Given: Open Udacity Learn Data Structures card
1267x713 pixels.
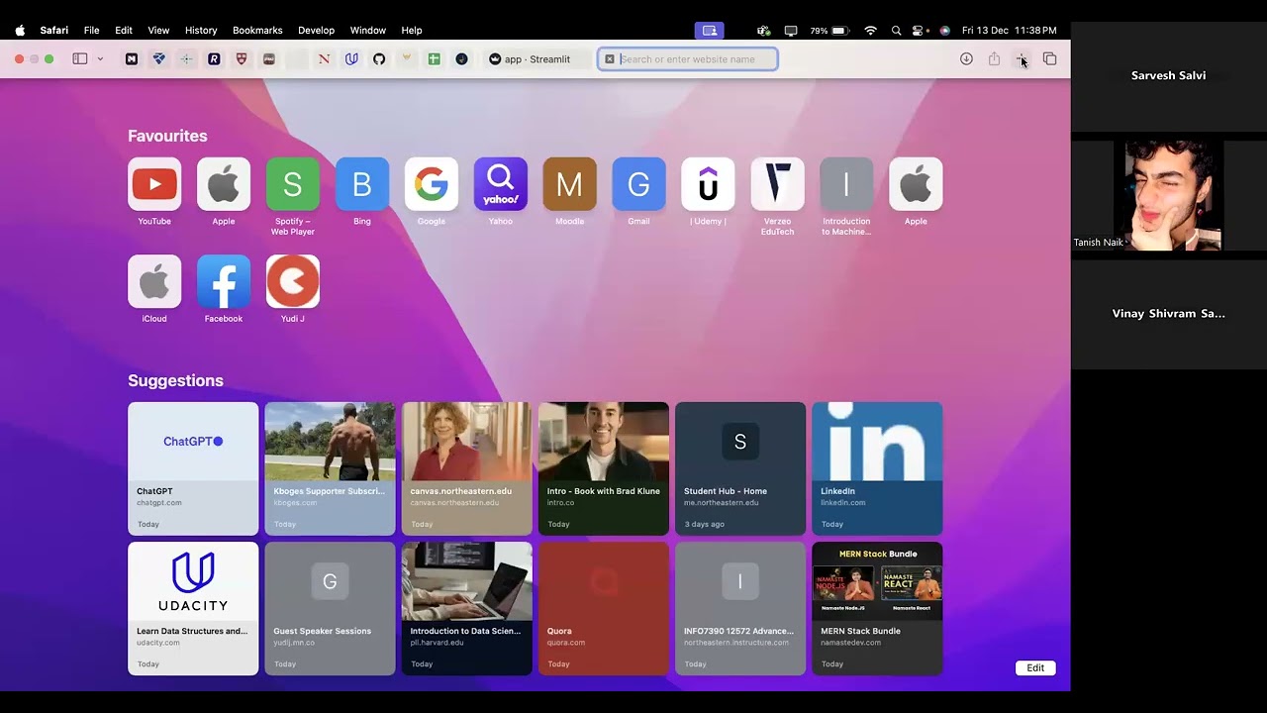Looking at the screenshot, I should tap(193, 608).
